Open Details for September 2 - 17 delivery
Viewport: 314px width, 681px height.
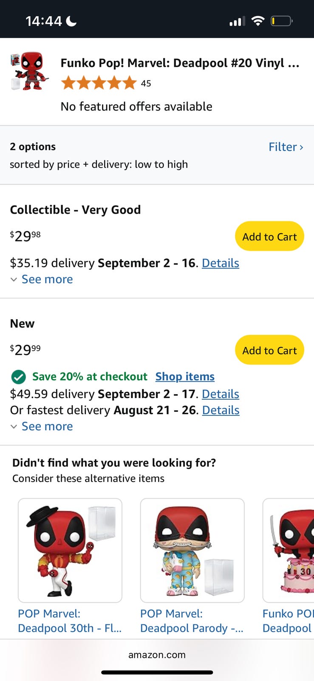click(220, 394)
